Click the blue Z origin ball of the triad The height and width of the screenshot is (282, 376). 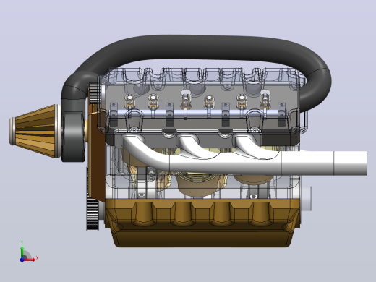22,260
